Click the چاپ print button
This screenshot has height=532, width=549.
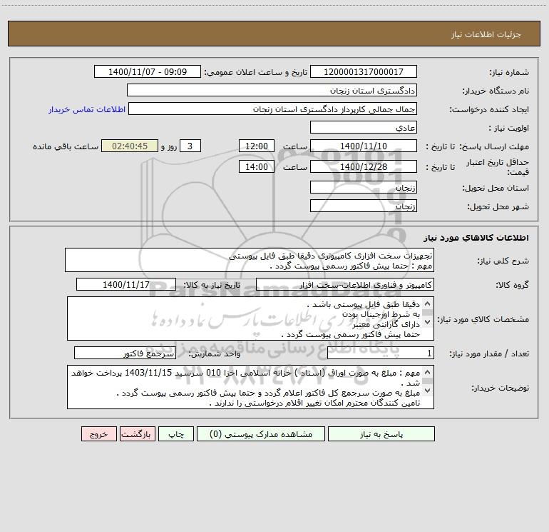(176, 434)
